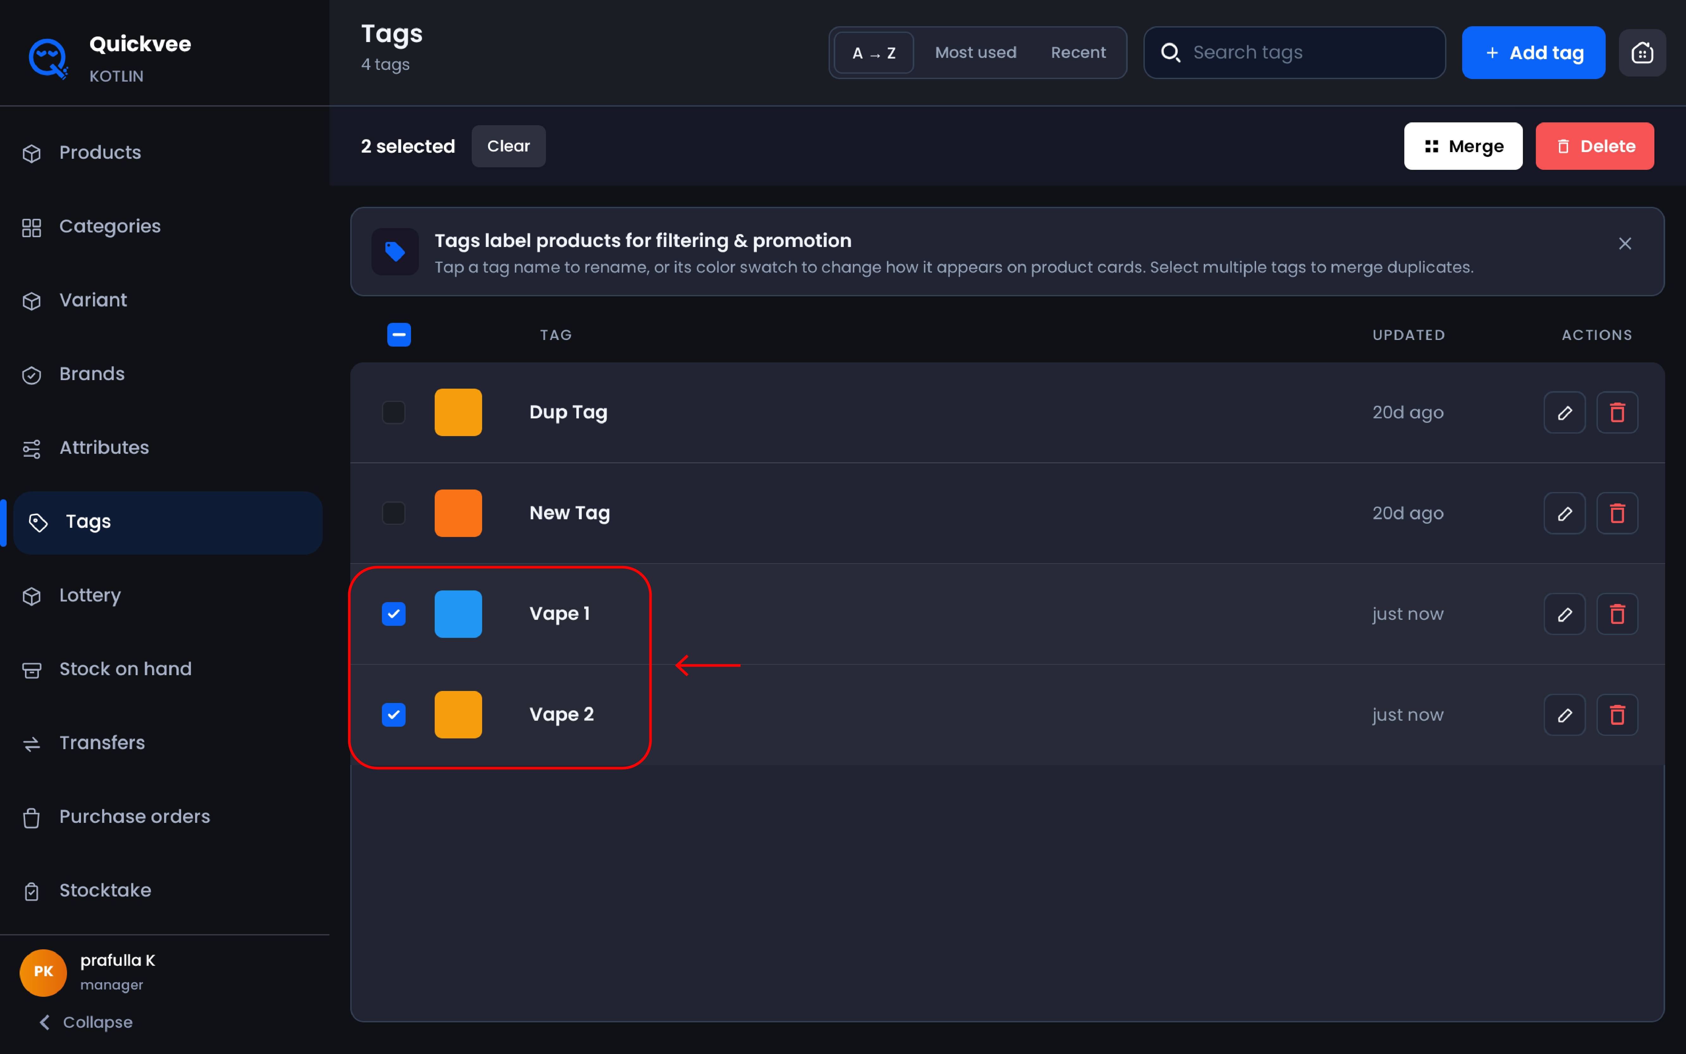The image size is (1686, 1054).
Task: Open Products in sidebar
Action: coord(164,153)
